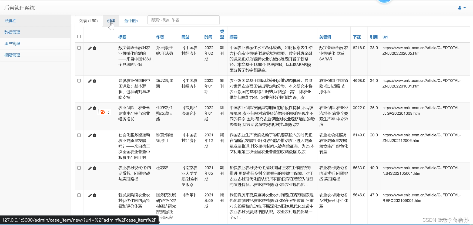Edit the 新发展阶段农业农村现代化 row with pencil icon
473x225 pixels.
(90, 195)
